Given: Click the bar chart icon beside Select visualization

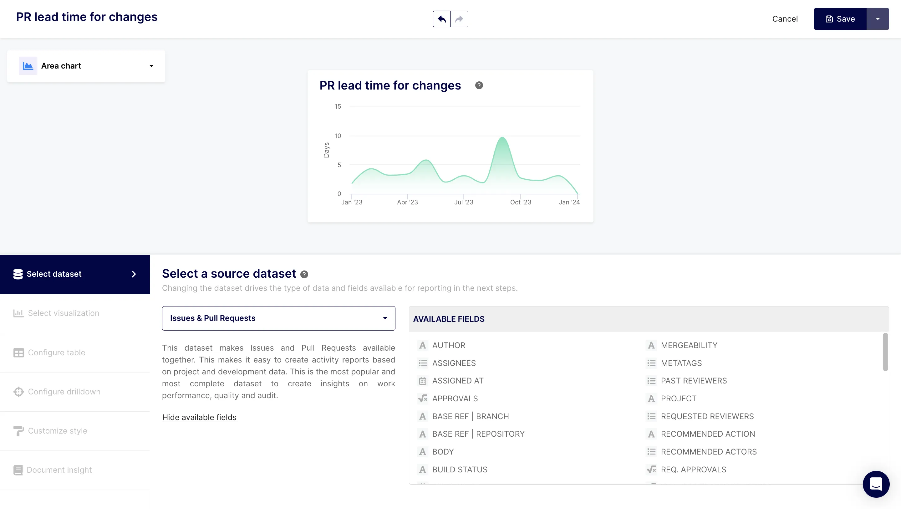Looking at the screenshot, I should tap(18, 313).
